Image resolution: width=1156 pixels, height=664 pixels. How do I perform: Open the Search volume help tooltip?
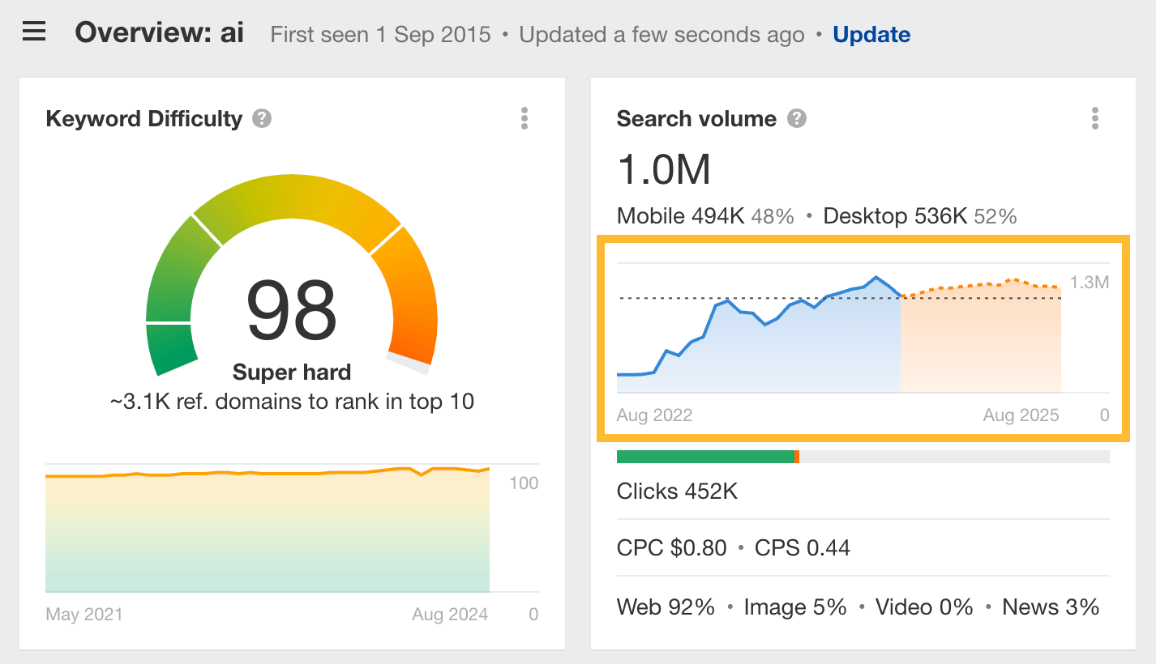click(x=796, y=118)
